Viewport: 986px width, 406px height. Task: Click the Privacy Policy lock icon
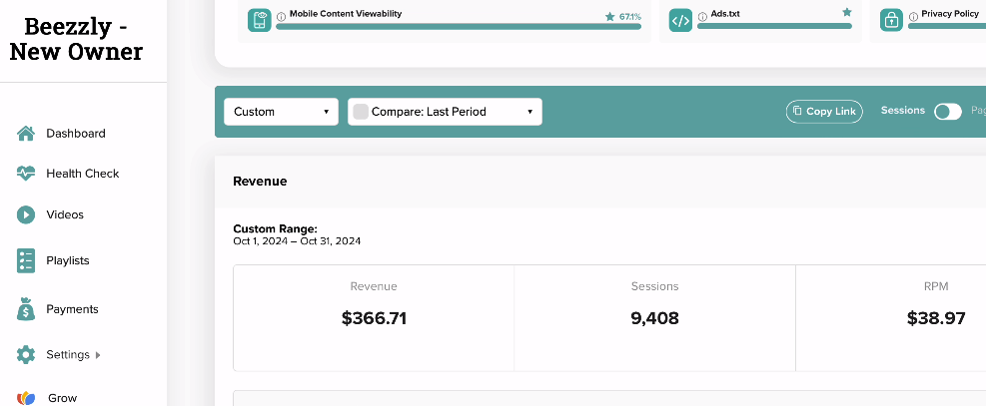tap(891, 20)
